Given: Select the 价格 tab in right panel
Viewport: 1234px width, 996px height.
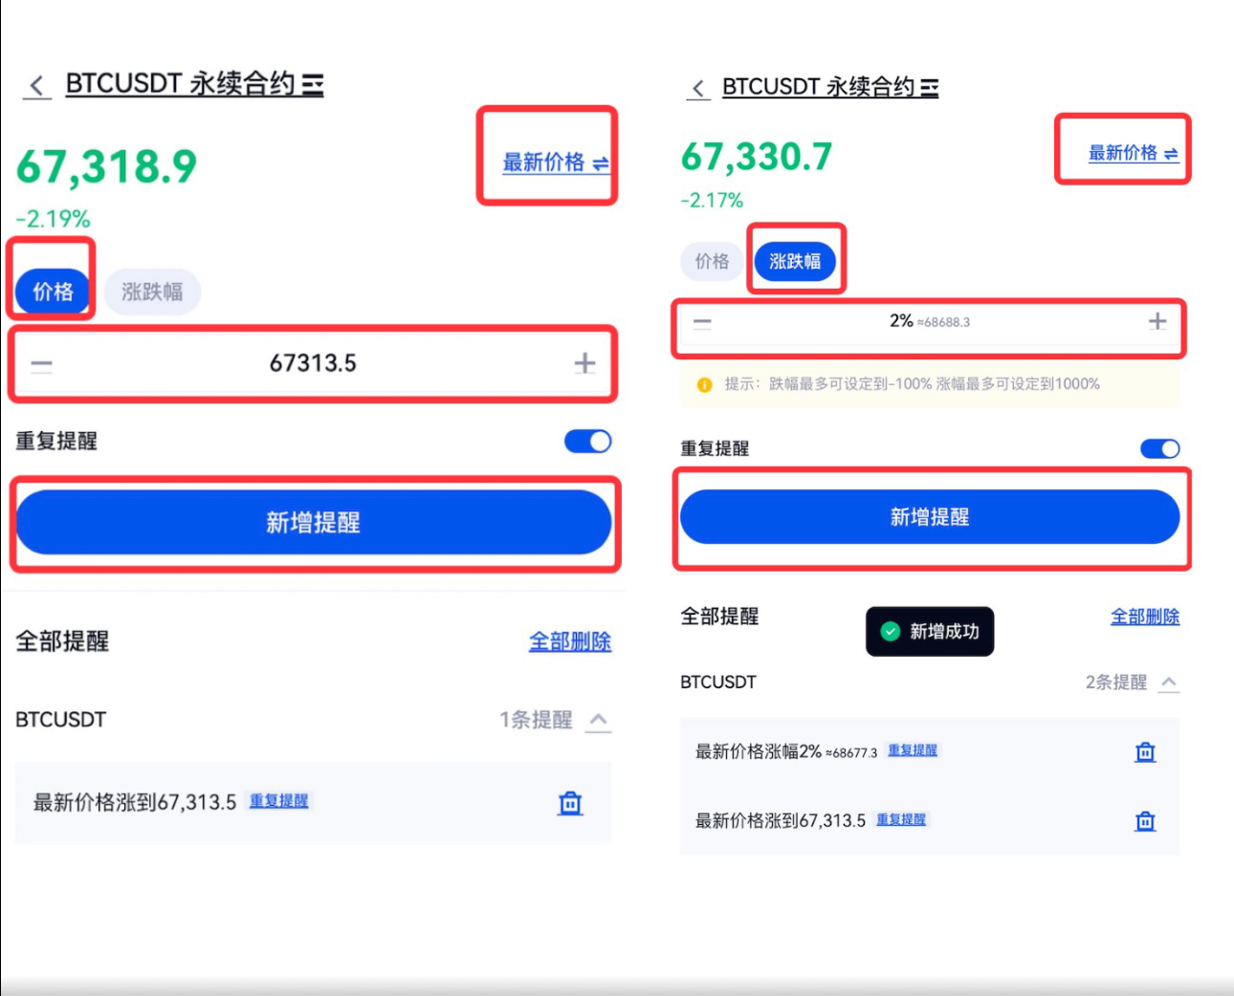Looking at the screenshot, I should tap(712, 261).
